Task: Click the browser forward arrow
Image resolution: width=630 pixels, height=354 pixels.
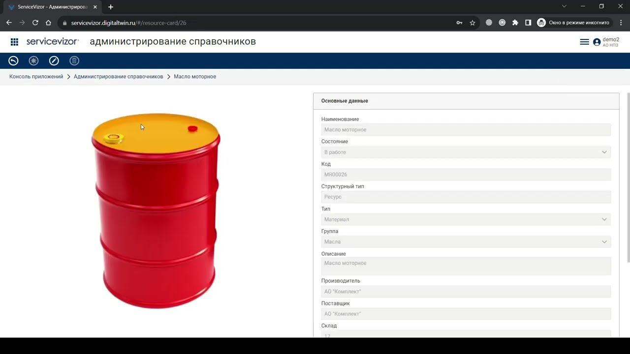Action: (22, 23)
